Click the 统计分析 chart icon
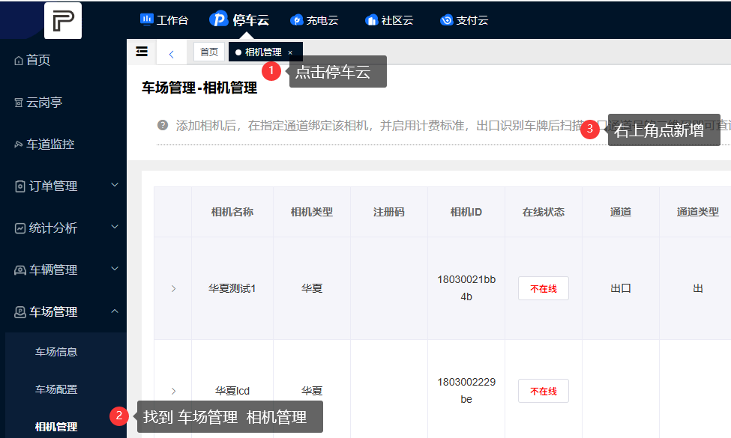Image resolution: width=731 pixels, height=438 pixels. click(x=20, y=228)
